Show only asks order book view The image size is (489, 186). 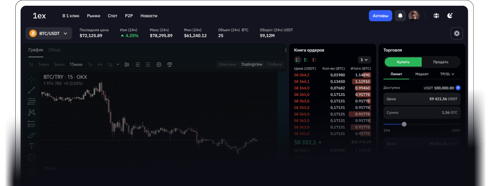pos(315,60)
